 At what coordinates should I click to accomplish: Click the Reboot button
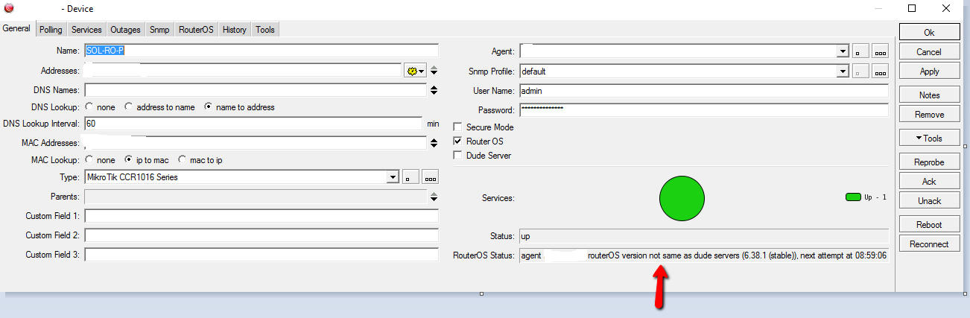928,225
